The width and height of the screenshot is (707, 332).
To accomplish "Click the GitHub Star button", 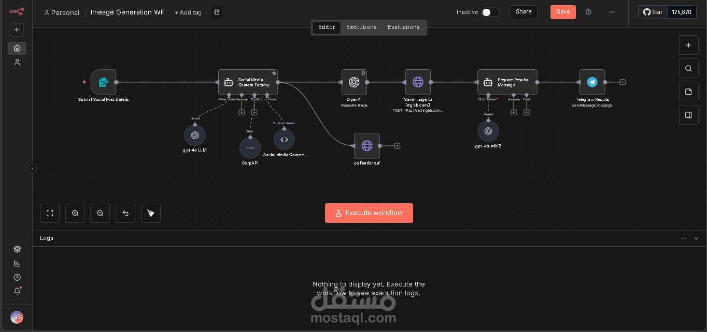I will pos(653,12).
